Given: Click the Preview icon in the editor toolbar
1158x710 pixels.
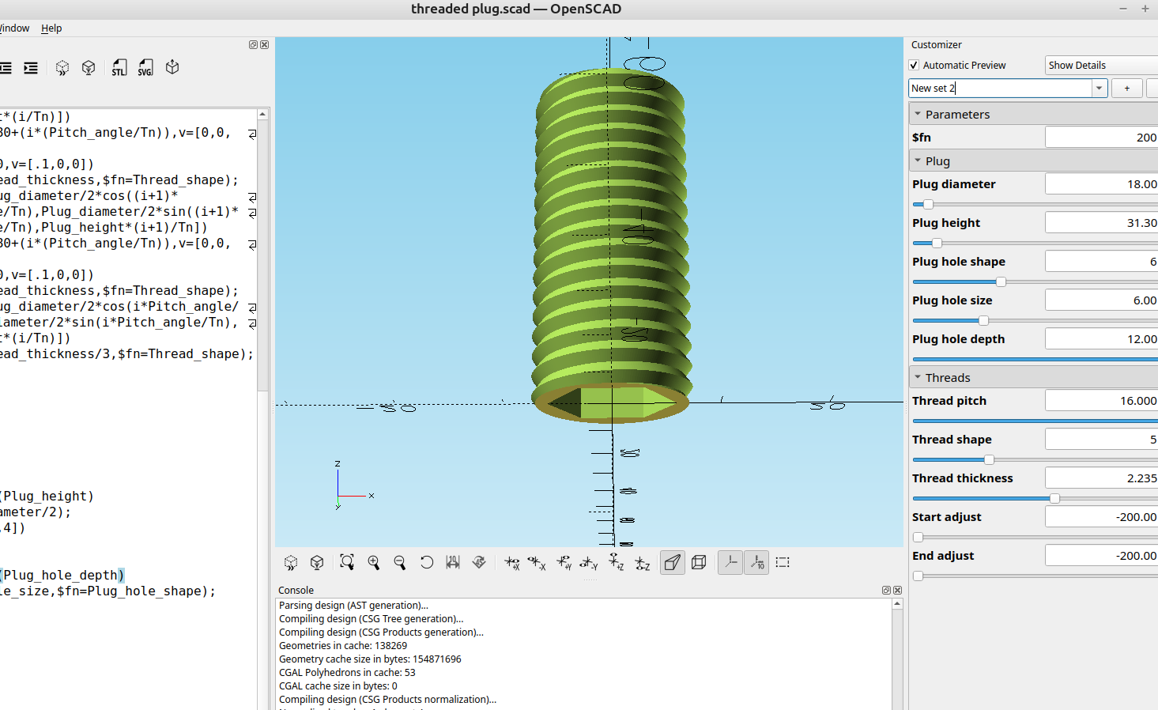Looking at the screenshot, I should (x=62, y=68).
